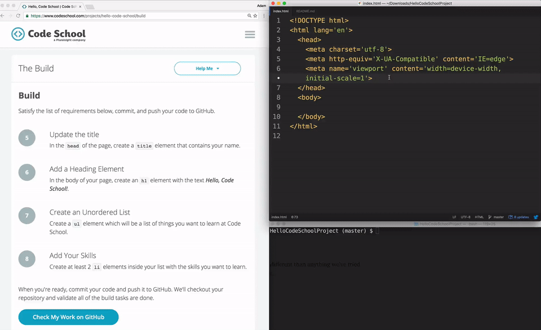
Task: Click cursor position 6:73 in status bar
Action: tap(295, 217)
